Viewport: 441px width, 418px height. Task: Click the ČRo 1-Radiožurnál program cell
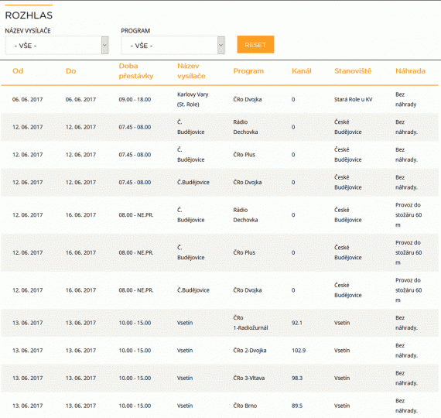tap(251, 323)
